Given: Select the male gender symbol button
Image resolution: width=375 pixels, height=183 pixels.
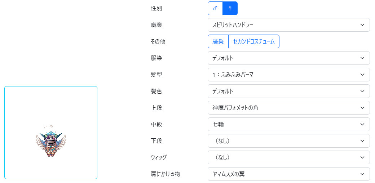Looking at the screenshot, I should pyautogui.click(x=215, y=8).
